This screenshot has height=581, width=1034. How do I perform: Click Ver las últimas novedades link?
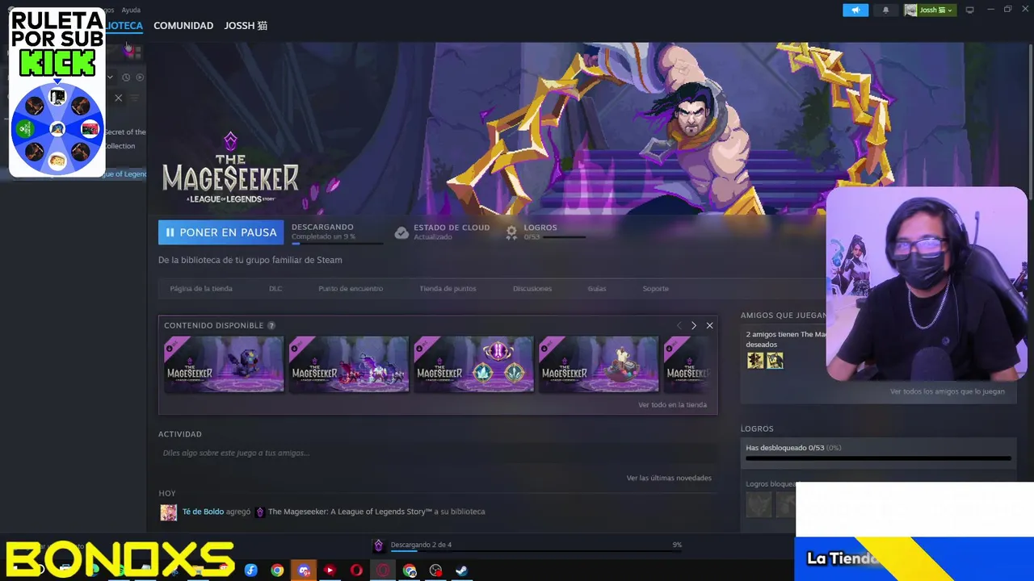tap(669, 478)
